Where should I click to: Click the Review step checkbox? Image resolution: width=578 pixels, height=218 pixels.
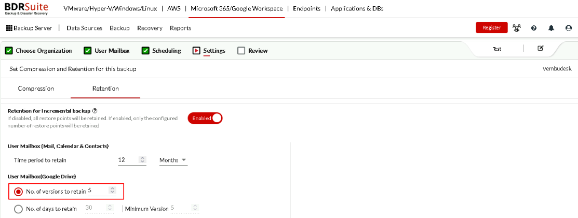(241, 51)
